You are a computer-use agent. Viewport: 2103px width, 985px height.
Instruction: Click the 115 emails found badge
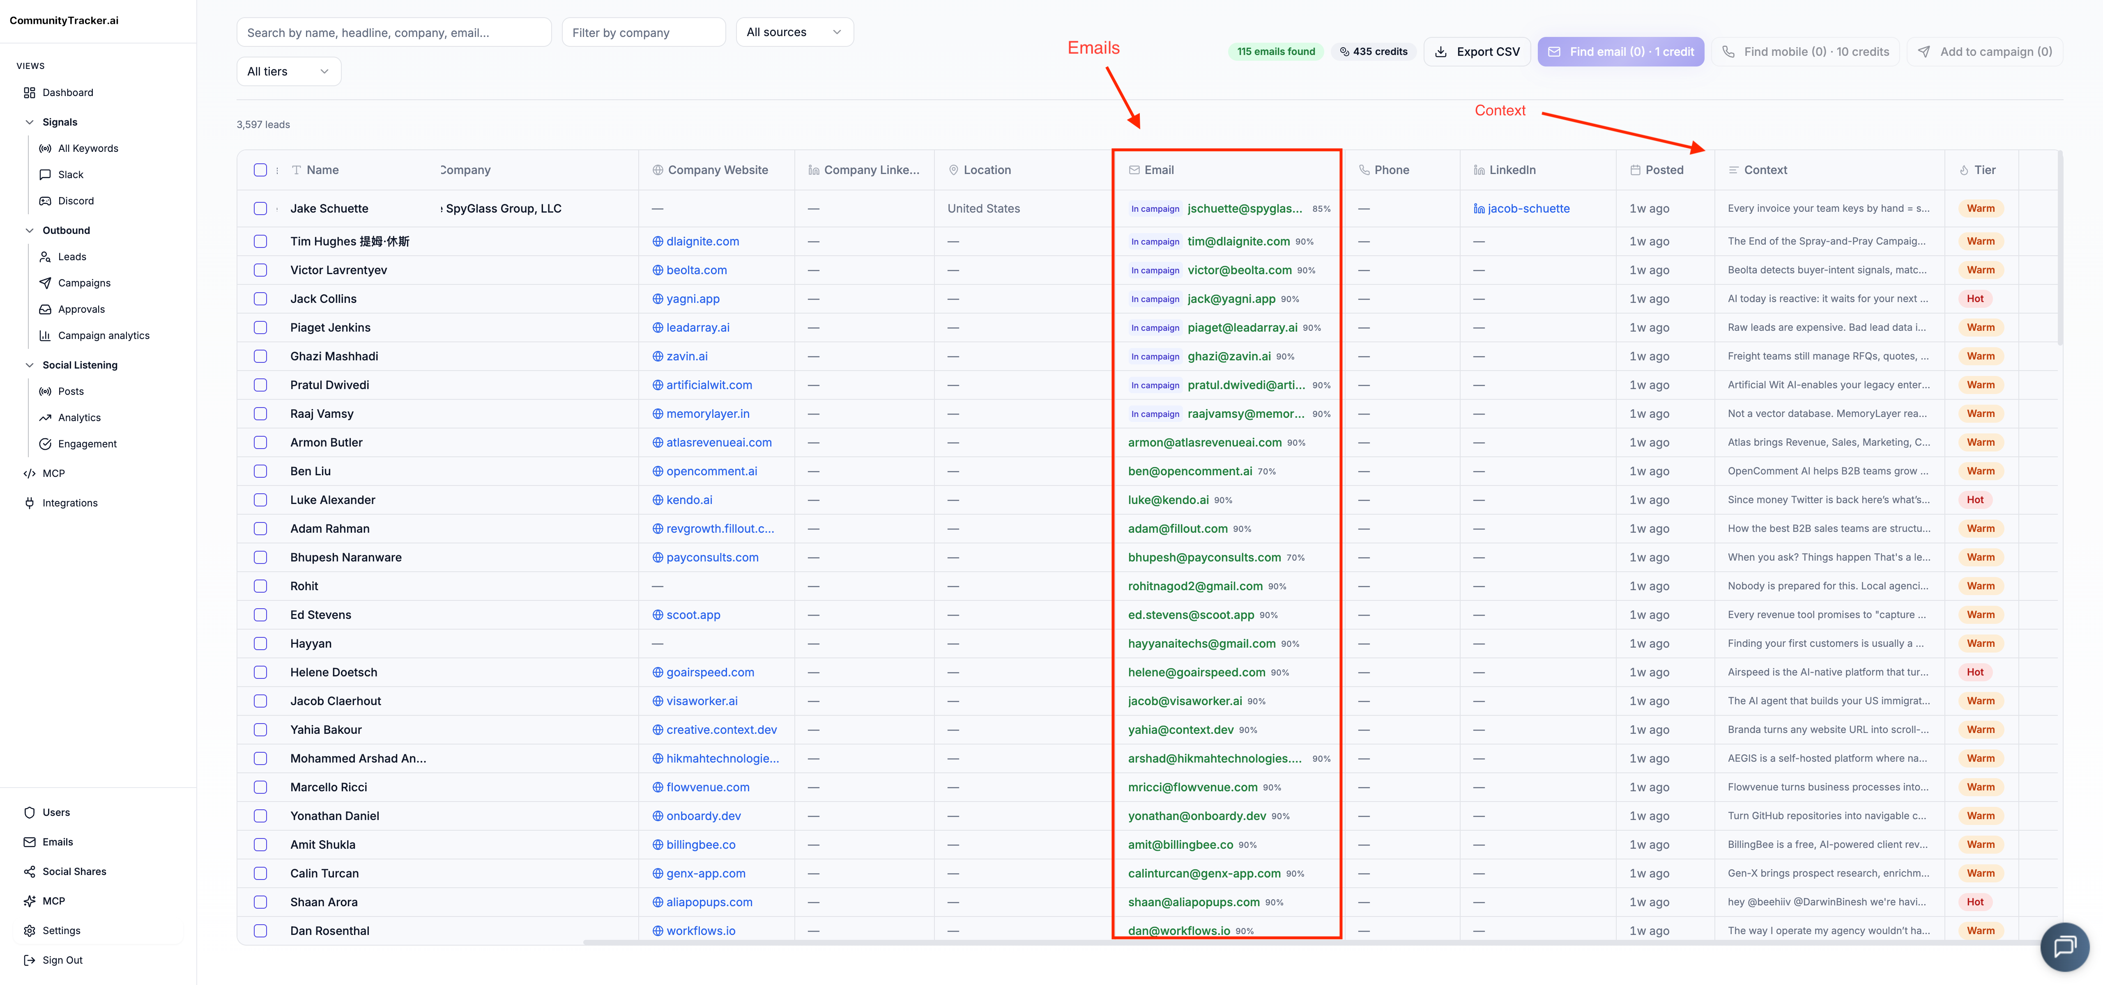(1276, 51)
